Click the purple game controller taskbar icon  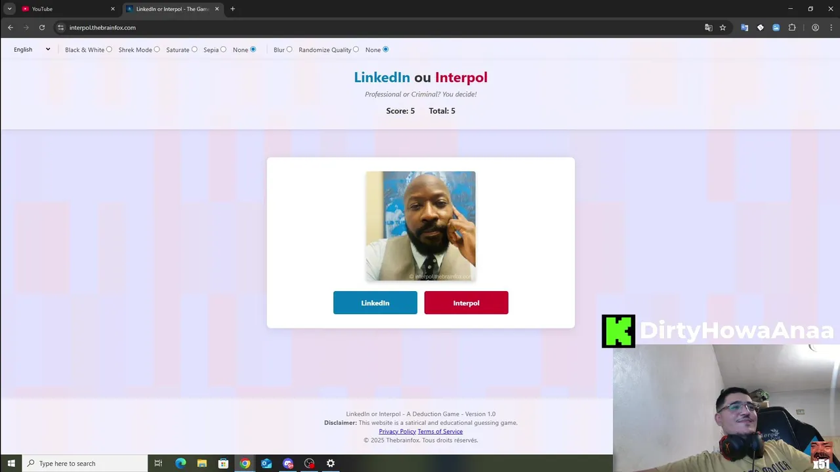[288, 463]
